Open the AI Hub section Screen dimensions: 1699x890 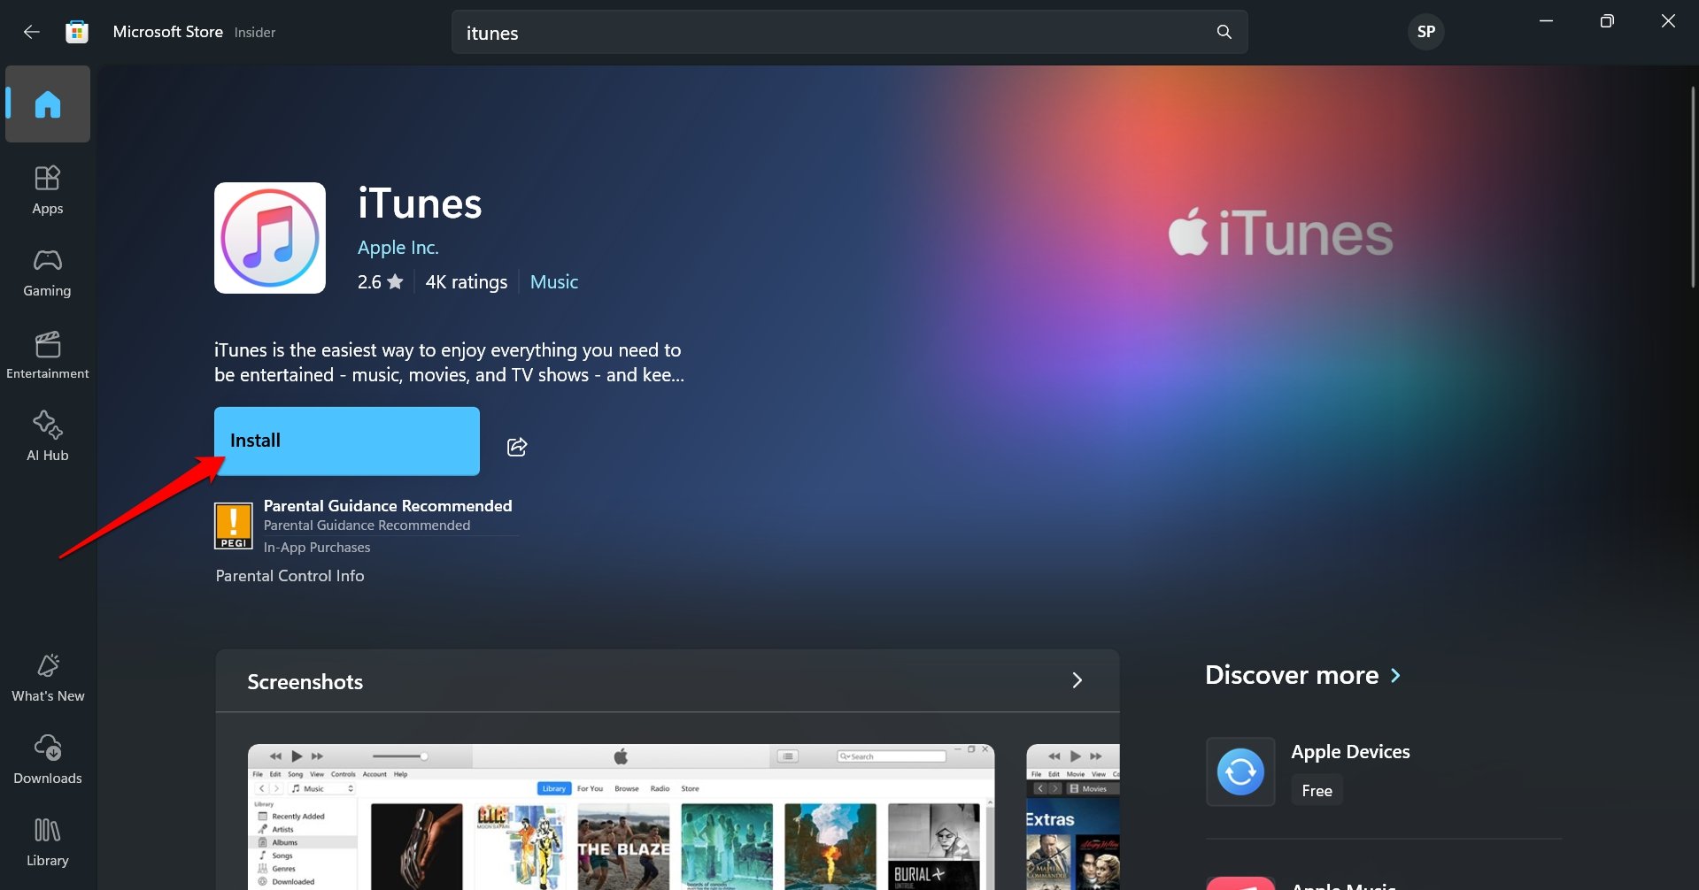pos(47,433)
